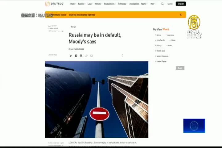Share the article on LinkedIn
The width and height of the screenshot is (222, 148).
[x=81, y=56]
